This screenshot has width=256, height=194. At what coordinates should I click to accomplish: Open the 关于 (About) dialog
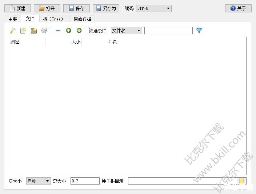pos(238,8)
